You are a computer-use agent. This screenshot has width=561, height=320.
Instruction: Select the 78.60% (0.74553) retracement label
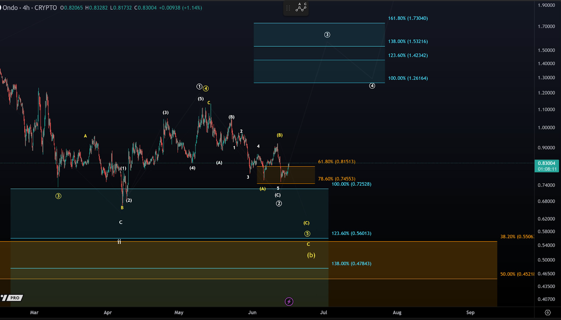337,179
